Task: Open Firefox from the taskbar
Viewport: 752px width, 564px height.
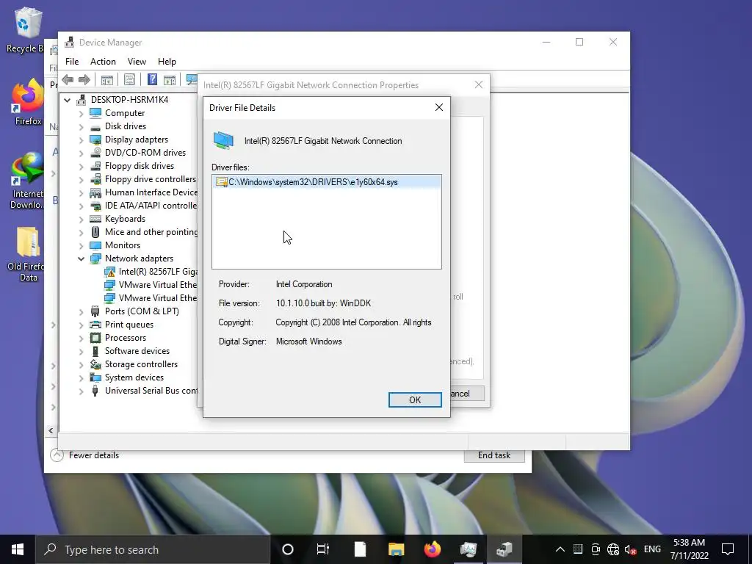Action: (433, 549)
